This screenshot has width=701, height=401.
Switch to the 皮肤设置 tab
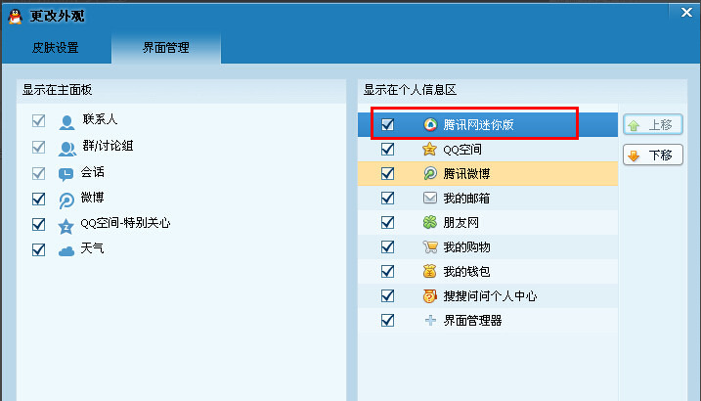56,48
